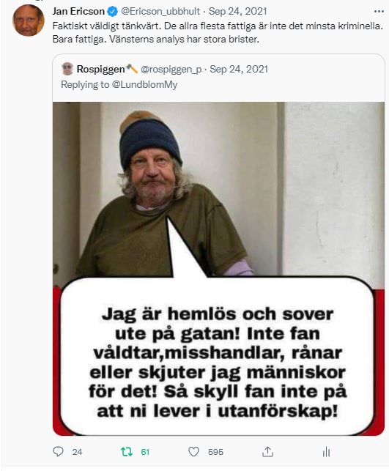Open the three-dot more options menu
This screenshot has width=389, height=471.
379,12
